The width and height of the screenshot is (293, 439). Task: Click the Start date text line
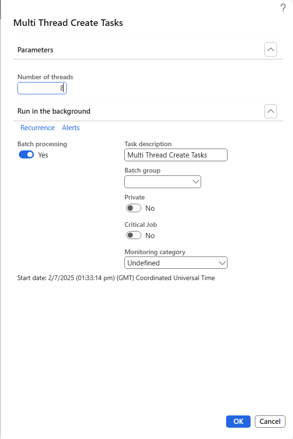point(116,278)
